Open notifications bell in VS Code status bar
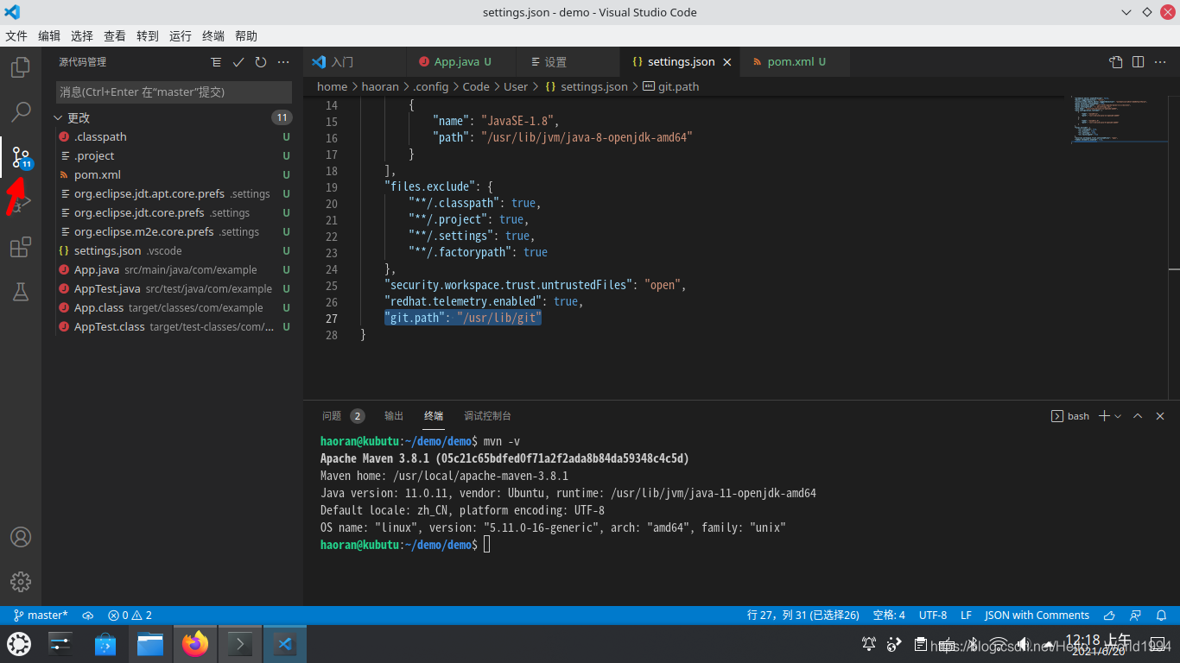Viewport: 1180px width, 663px height. pyautogui.click(x=1163, y=616)
